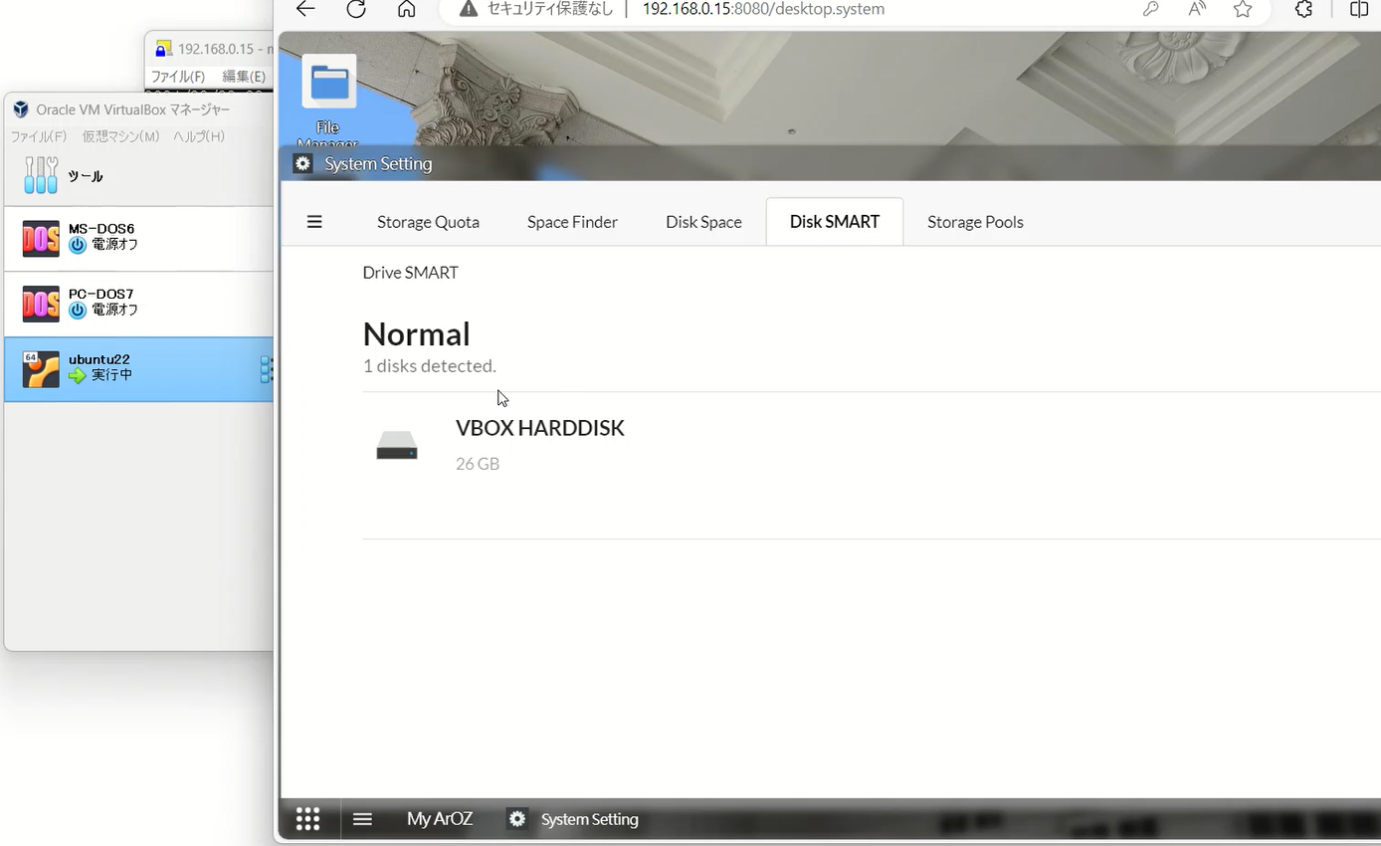
Task: Toggle System Setting sidebar hamburger menu
Action: pyautogui.click(x=314, y=222)
